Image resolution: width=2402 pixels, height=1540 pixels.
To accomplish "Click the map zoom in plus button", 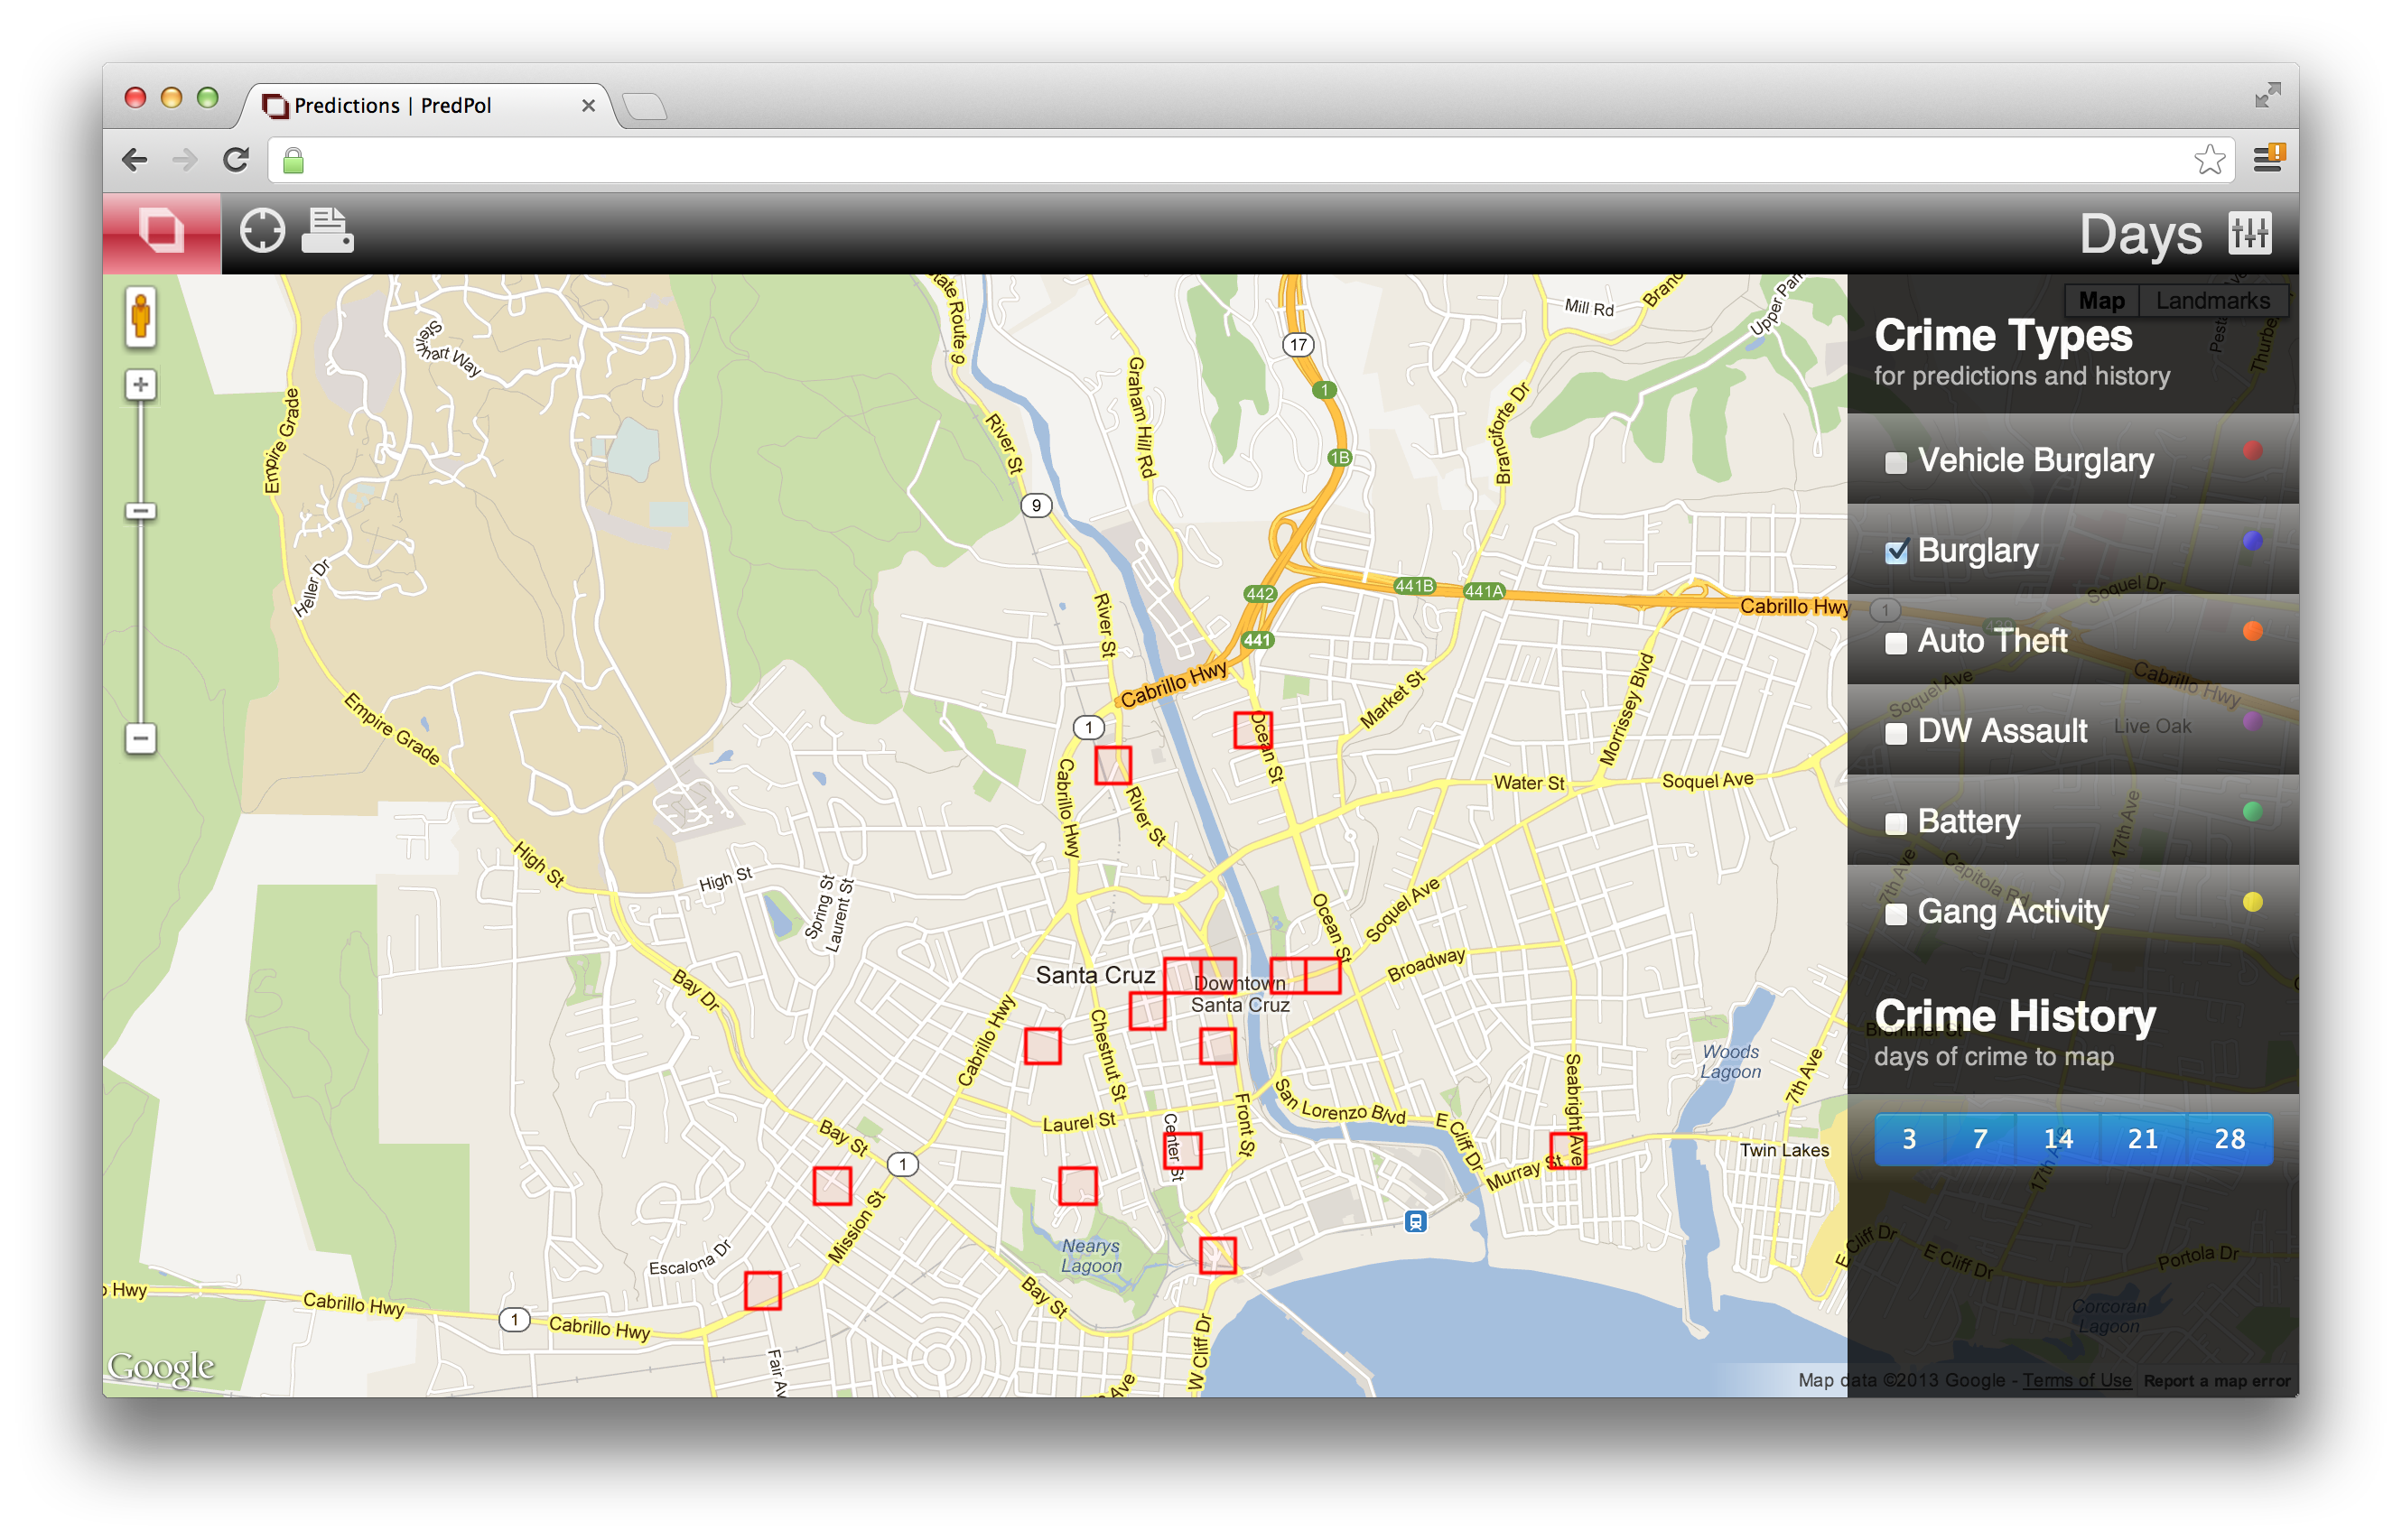I will pyautogui.click(x=141, y=385).
